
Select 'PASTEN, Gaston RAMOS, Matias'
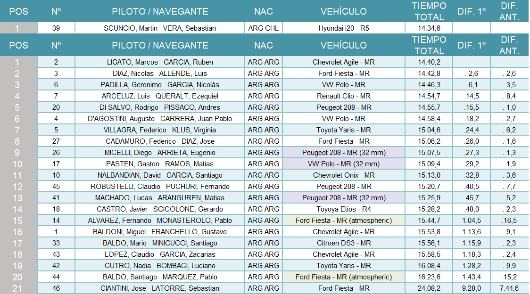(159, 164)
